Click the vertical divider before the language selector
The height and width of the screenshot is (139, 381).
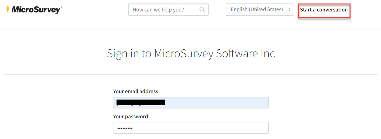[217, 10]
